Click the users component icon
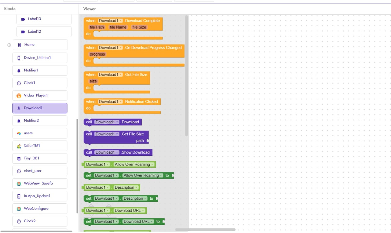Image resolution: width=391 pixels, height=233 pixels. click(x=19, y=133)
